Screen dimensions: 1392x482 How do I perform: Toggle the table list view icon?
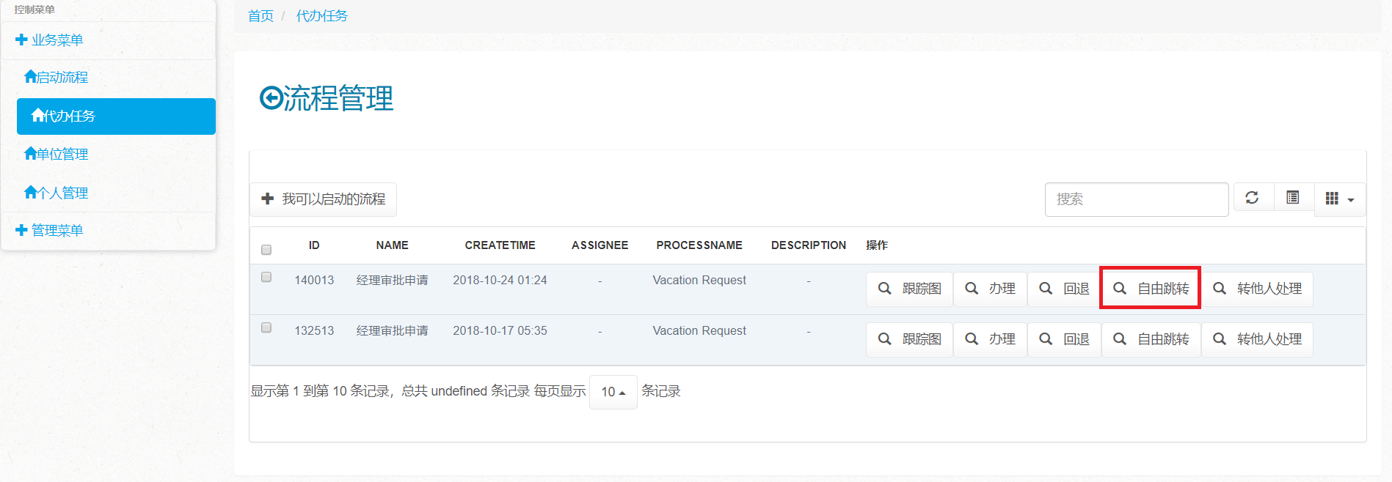(x=1293, y=198)
